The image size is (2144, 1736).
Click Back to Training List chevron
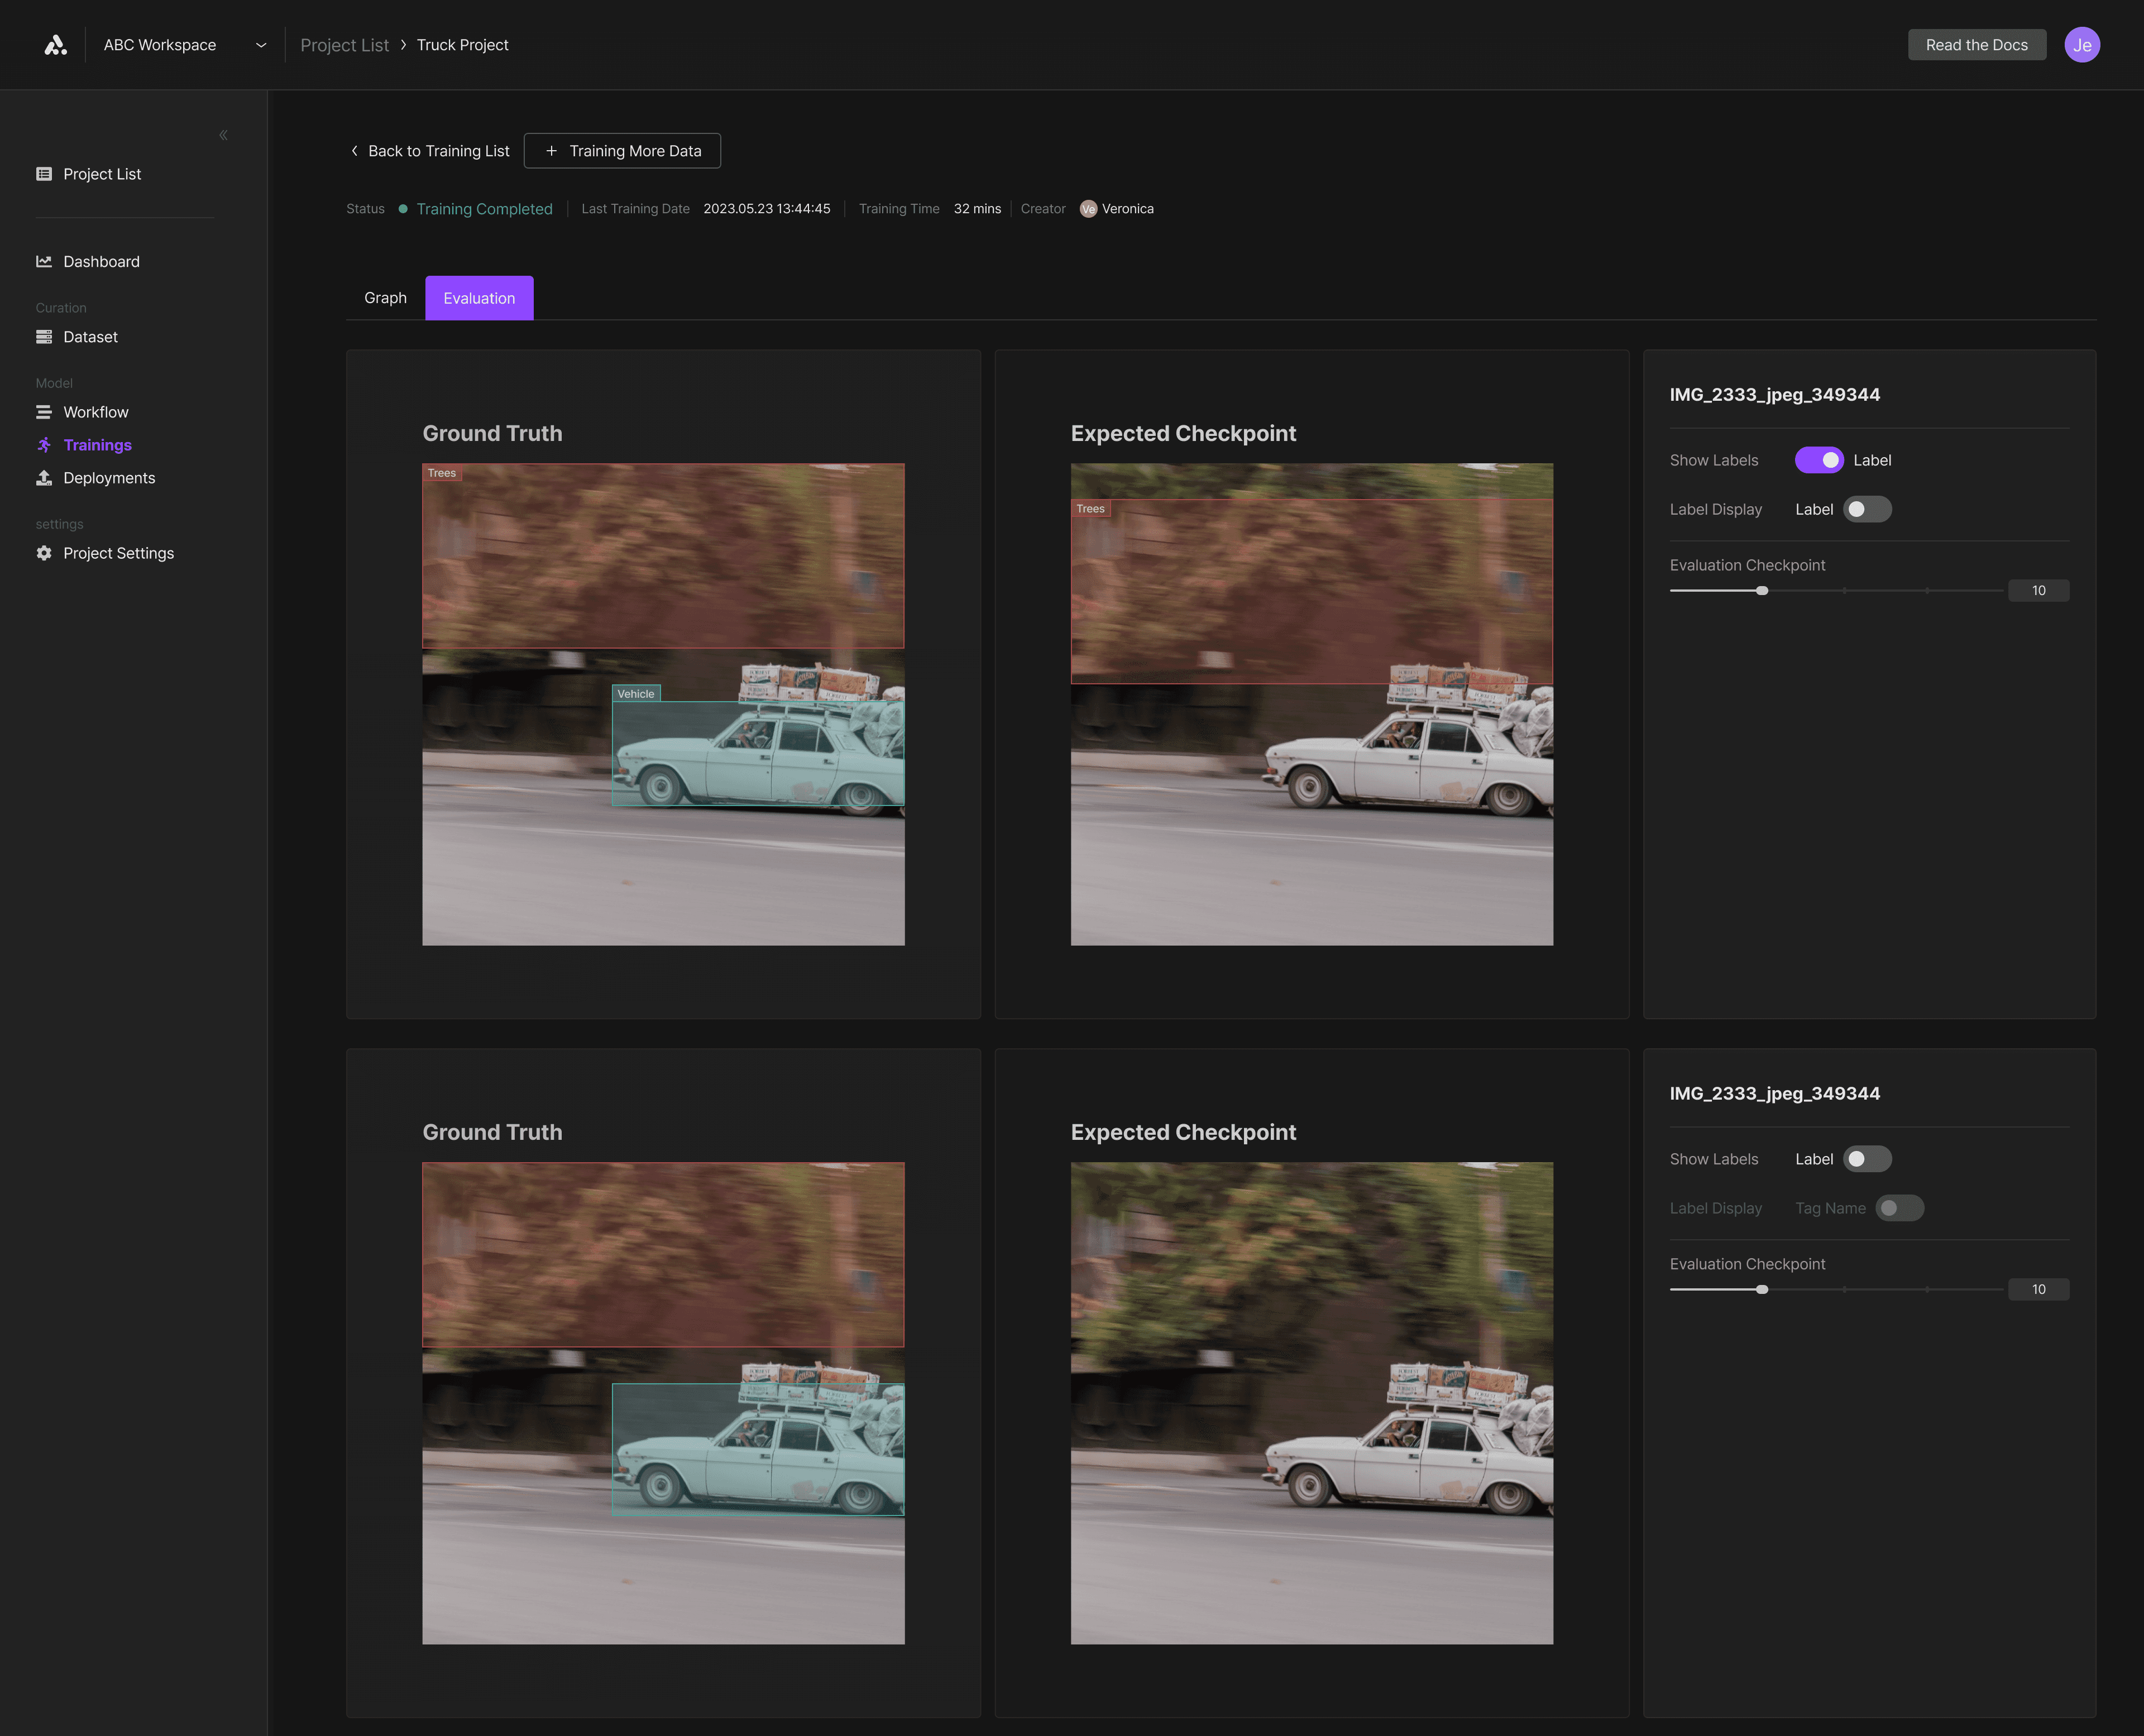pos(354,151)
